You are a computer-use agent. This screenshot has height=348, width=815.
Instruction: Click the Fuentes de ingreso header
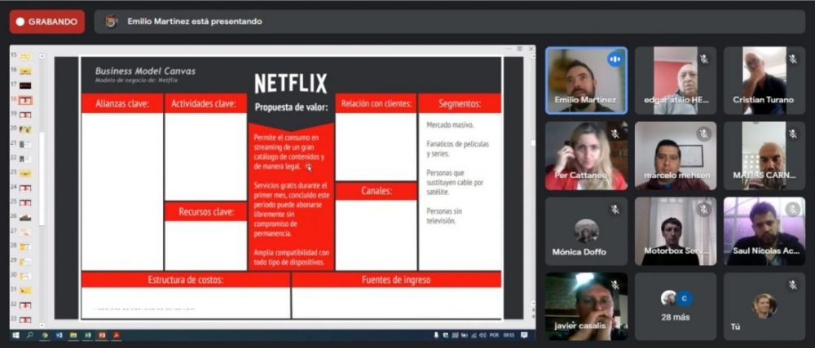[x=396, y=280]
